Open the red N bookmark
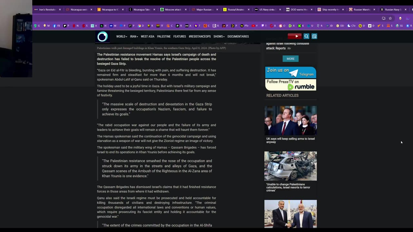Screen dimensions: 413x232 (76, 26)
